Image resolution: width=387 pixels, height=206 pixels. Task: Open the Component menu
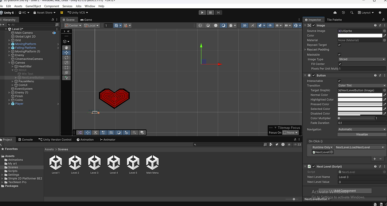tap(52, 6)
